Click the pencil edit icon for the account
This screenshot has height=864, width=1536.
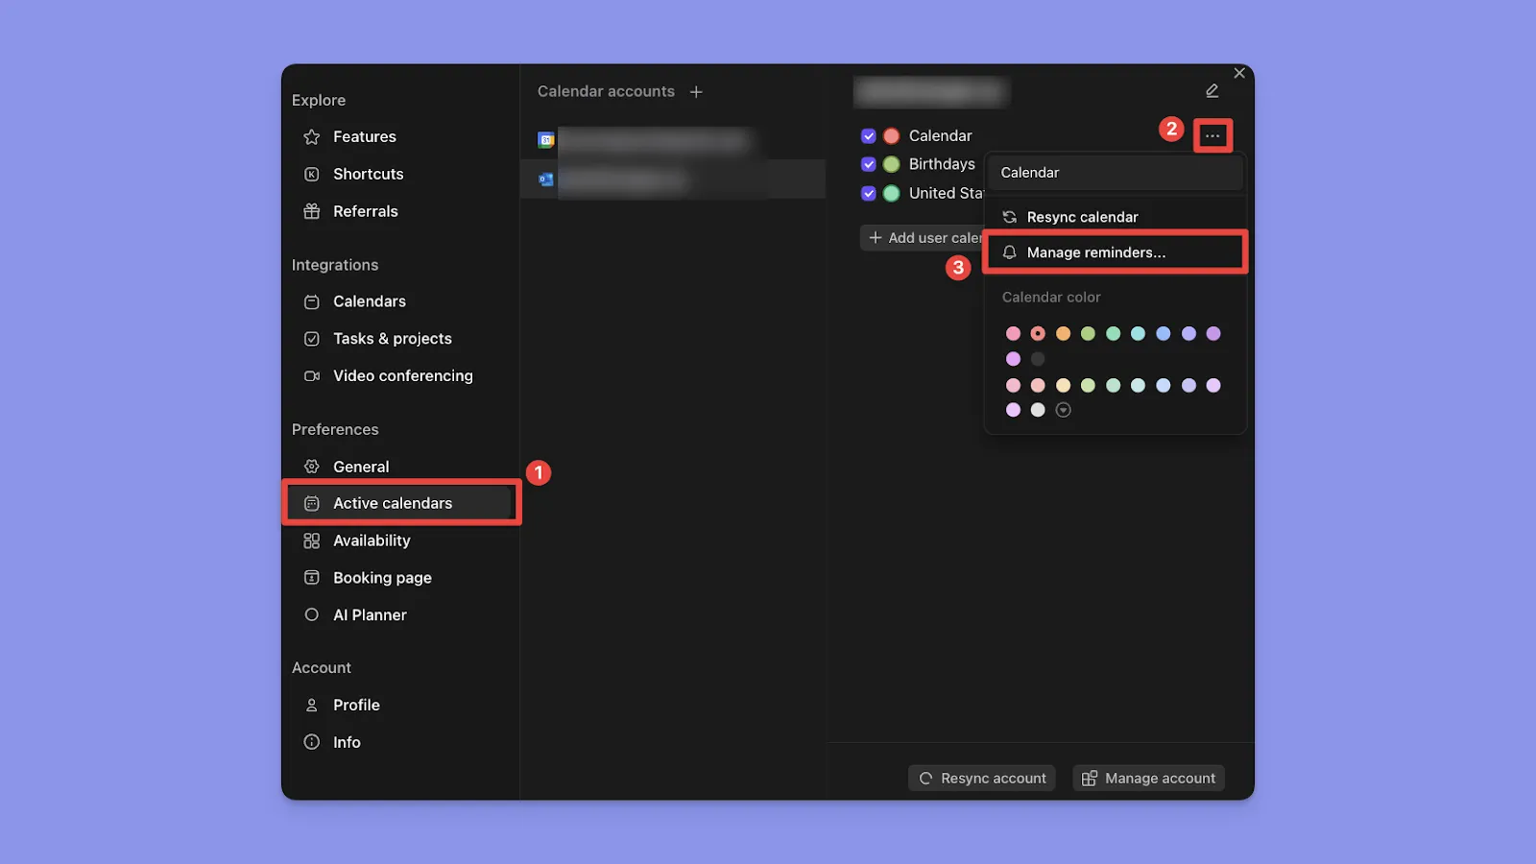point(1212,89)
